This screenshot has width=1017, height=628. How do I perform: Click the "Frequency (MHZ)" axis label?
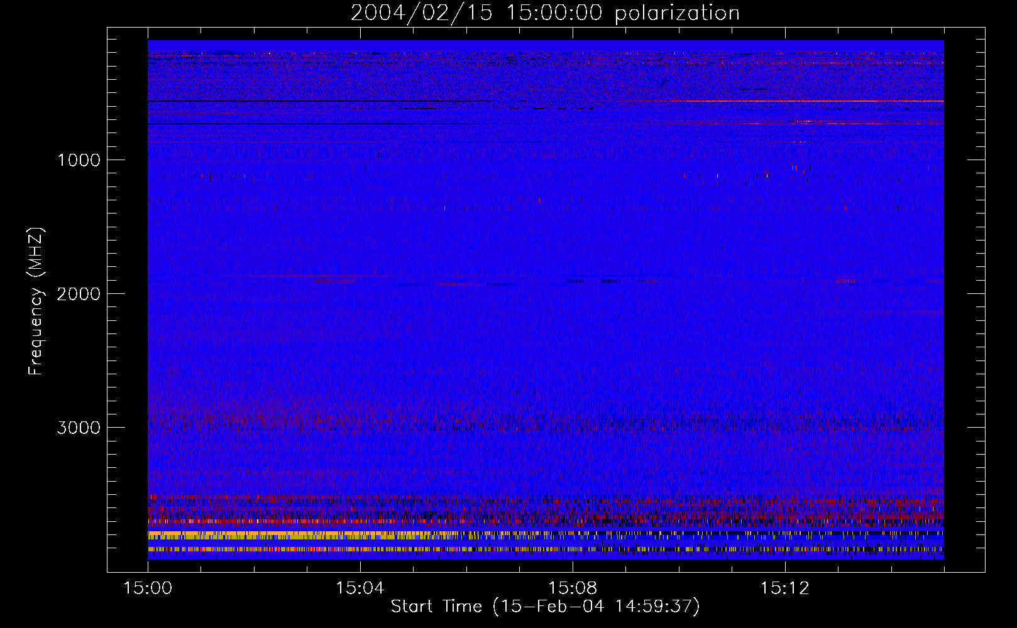pyautogui.click(x=36, y=301)
